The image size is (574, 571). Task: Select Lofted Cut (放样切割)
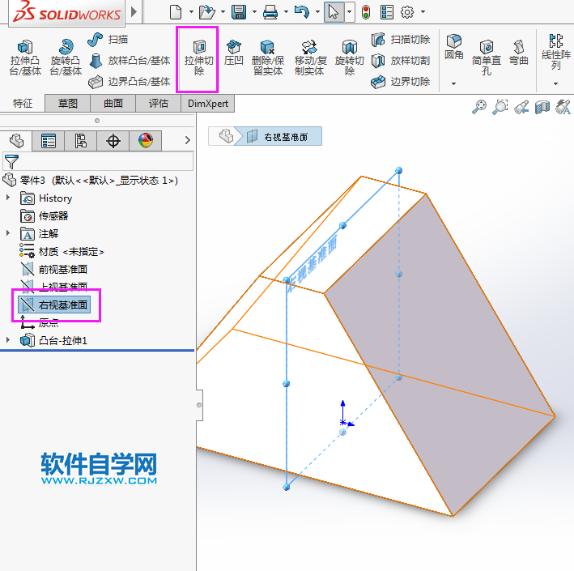coord(401,61)
